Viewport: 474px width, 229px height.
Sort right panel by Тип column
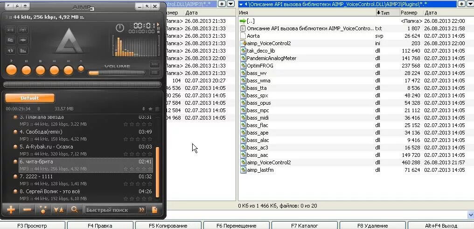point(388,13)
